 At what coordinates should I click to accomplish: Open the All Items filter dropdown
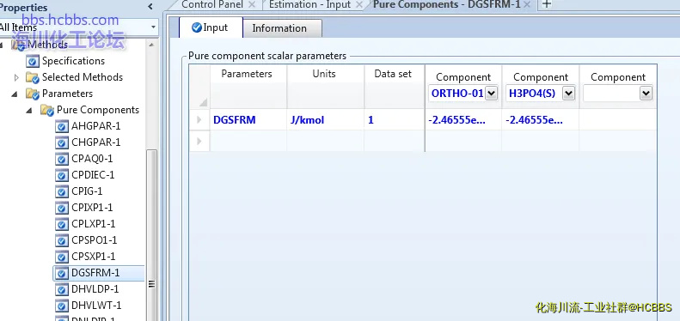(x=153, y=27)
